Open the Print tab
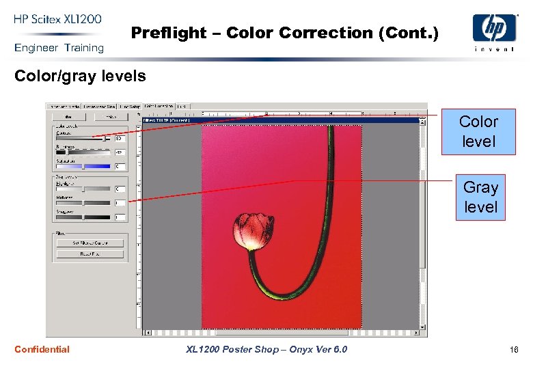 182,107
